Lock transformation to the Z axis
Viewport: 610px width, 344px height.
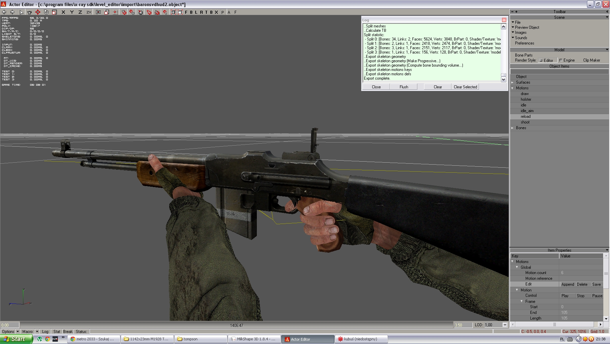(x=80, y=12)
